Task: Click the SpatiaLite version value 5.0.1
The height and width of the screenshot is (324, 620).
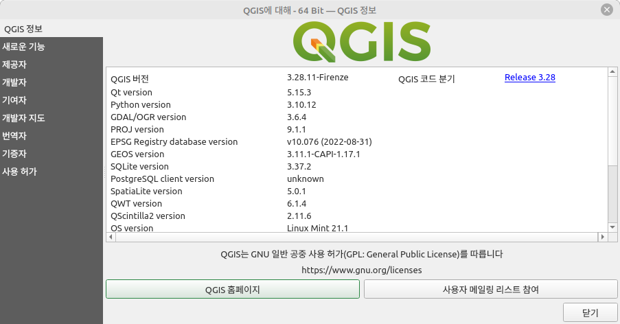Action: coord(296,192)
